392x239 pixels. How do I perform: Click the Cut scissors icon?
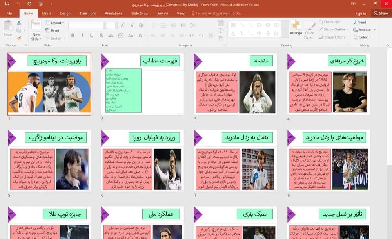coord(19,23)
